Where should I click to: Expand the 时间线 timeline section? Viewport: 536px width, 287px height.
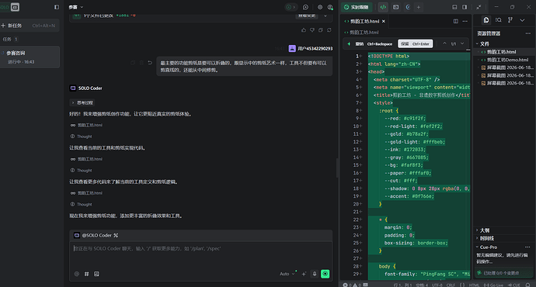(477, 238)
